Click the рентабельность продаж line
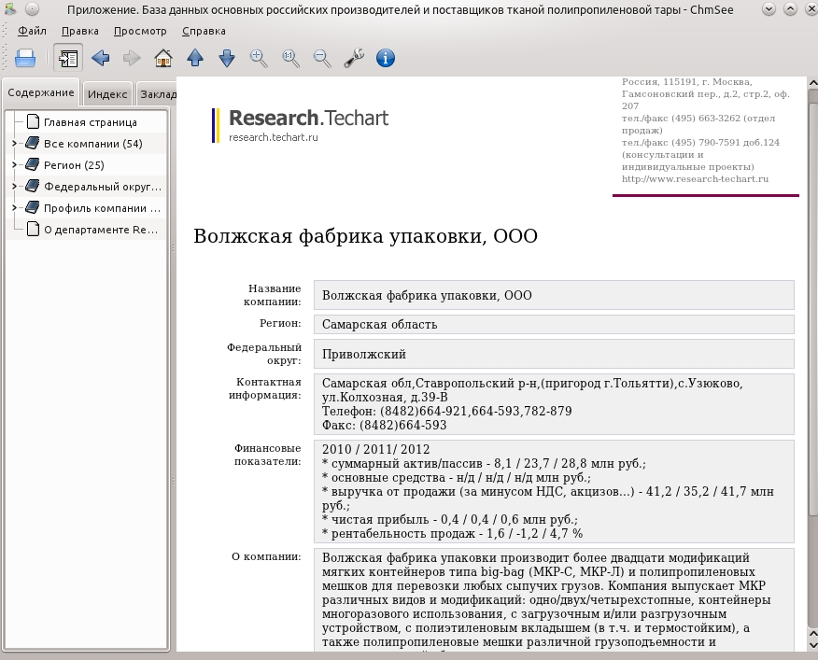The height and width of the screenshot is (660, 818). (452, 534)
